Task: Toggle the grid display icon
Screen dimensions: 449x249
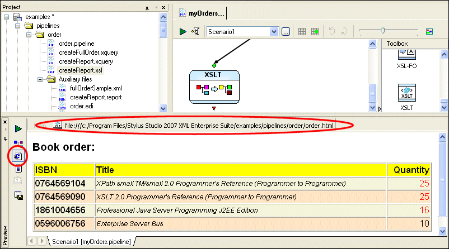Action: pyautogui.click(x=302, y=32)
